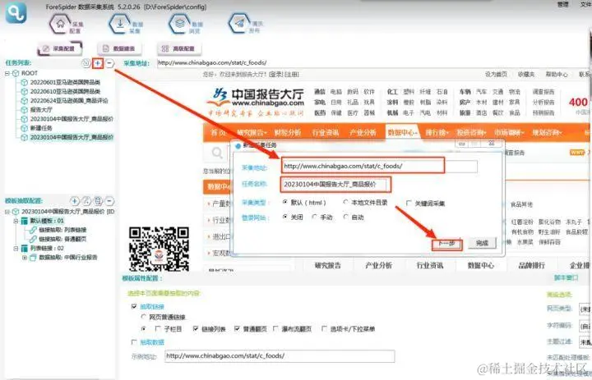Click the 链接抽取:列表链接 chain icon
The image size is (592, 380).
[33, 230]
